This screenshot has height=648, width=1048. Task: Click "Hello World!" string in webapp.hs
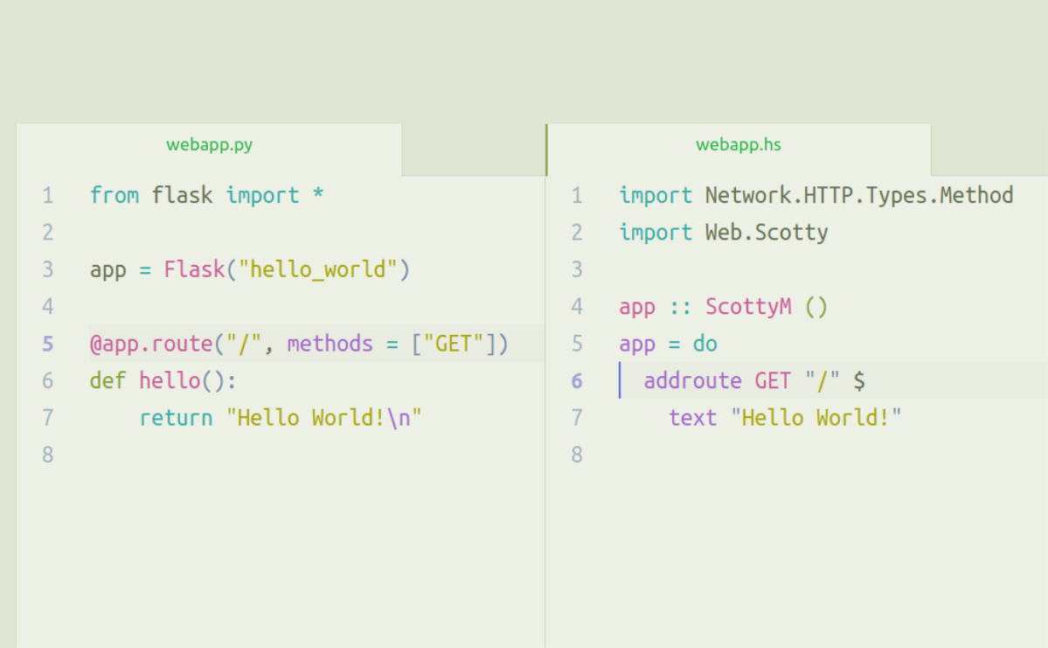click(x=816, y=418)
